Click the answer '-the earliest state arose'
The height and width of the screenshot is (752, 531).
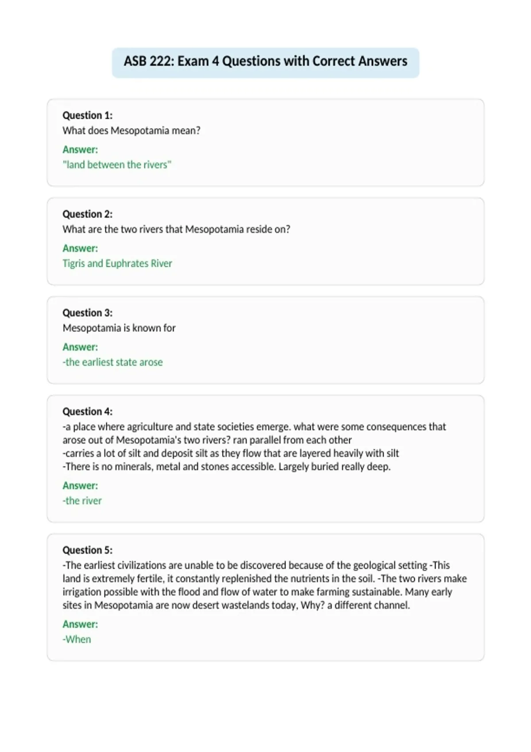point(113,362)
